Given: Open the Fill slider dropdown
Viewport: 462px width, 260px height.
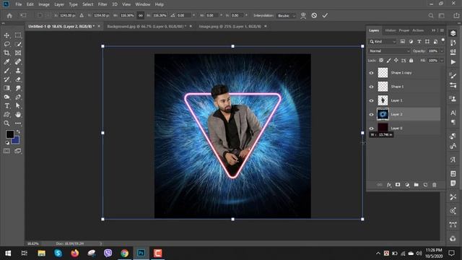Looking at the screenshot, I should [x=442, y=61].
